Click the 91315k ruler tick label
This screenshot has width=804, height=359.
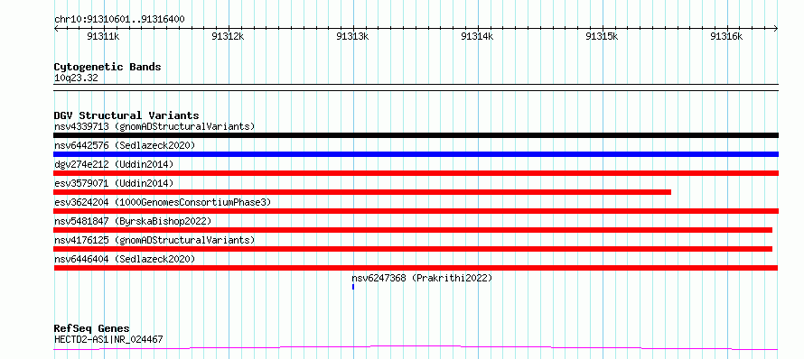click(602, 36)
